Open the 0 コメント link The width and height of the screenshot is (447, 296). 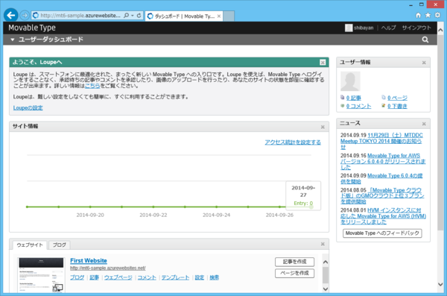[x=358, y=106]
